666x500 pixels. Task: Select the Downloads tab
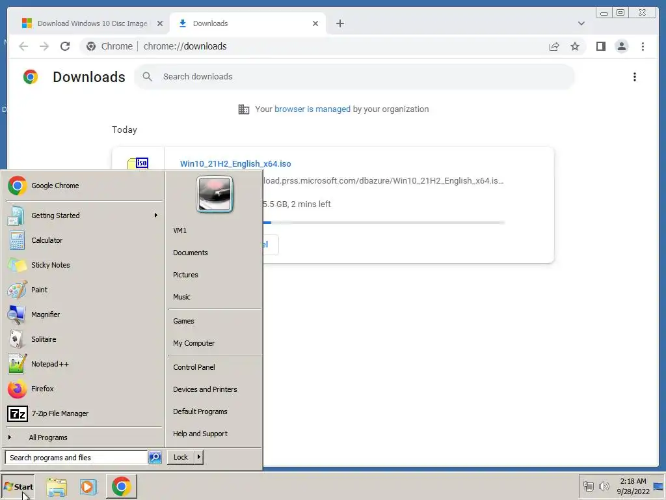coord(248,23)
